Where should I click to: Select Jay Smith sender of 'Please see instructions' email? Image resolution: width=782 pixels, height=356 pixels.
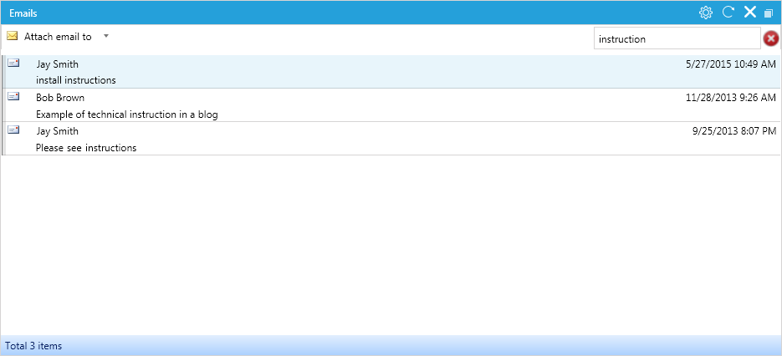click(57, 131)
